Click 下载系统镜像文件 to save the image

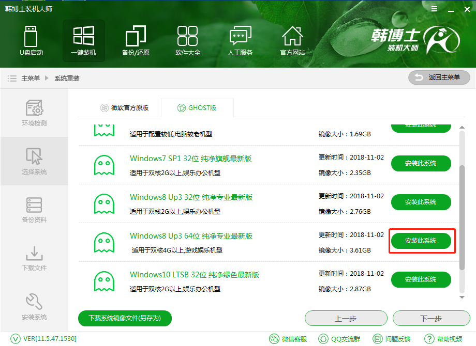pyautogui.click(x=124, y=318)
